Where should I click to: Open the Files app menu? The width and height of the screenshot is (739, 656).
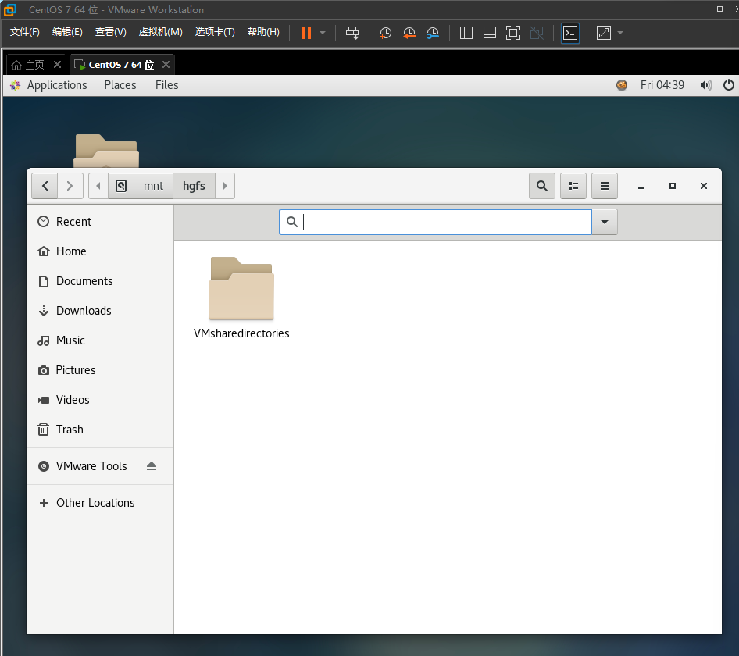click(167, 85)
